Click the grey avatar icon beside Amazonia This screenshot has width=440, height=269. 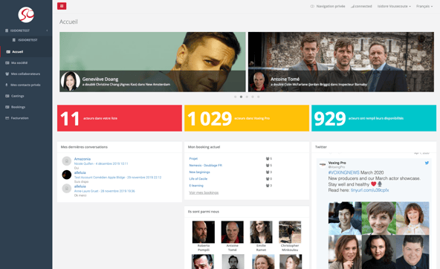pyautogui.click(x=66, y=161)
